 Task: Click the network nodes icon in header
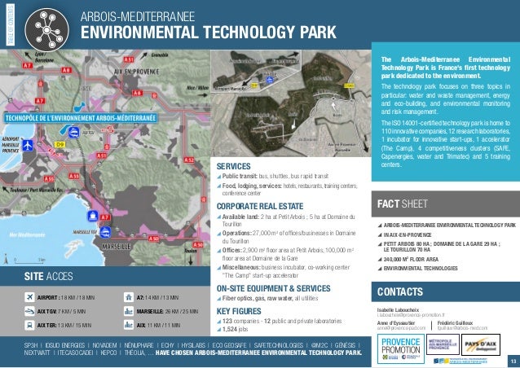(x=46, y=30)
